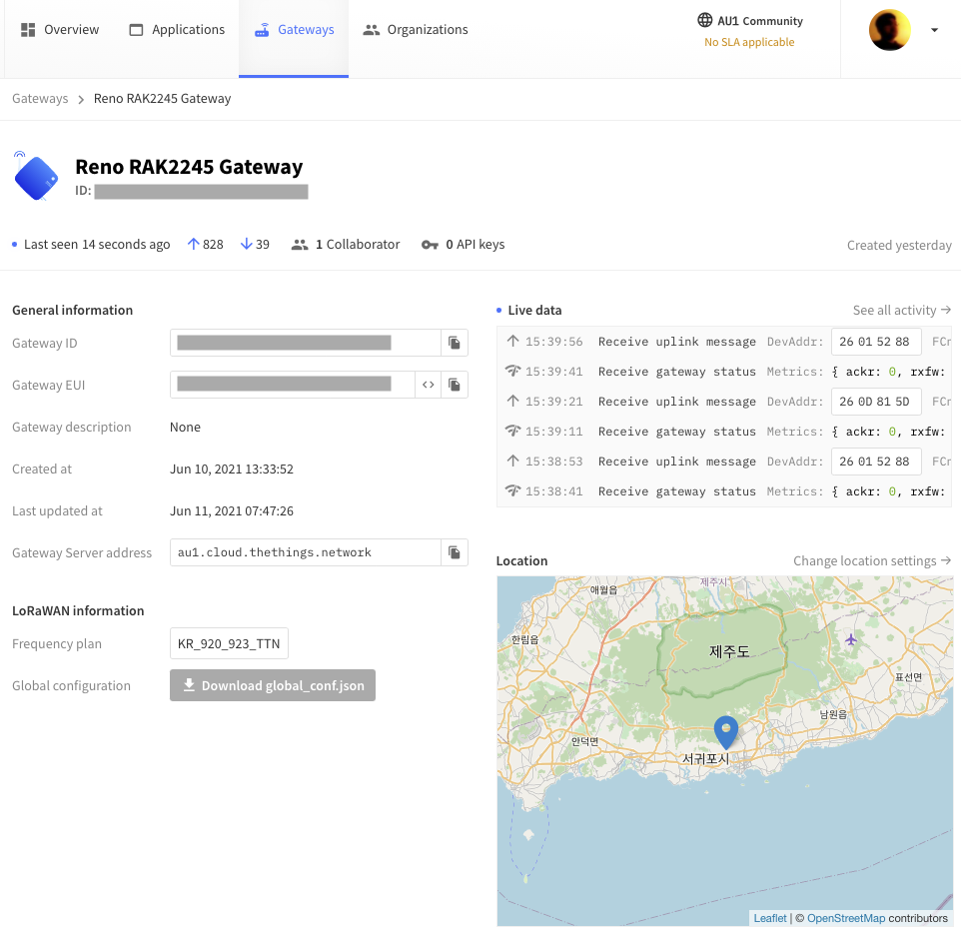Click the gateway status icon at 15:39:11

point(513,431)
